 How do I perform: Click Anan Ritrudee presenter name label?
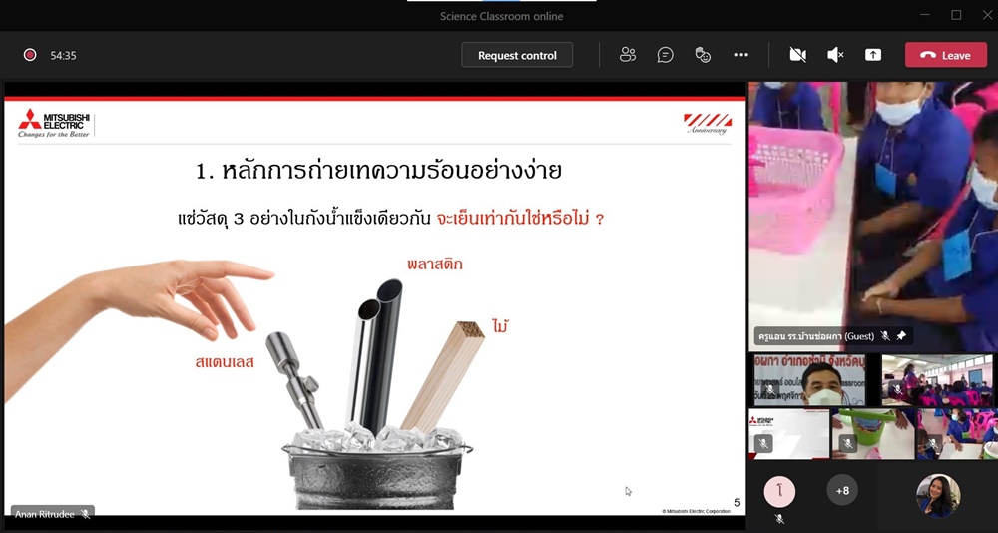coord(45,514)
